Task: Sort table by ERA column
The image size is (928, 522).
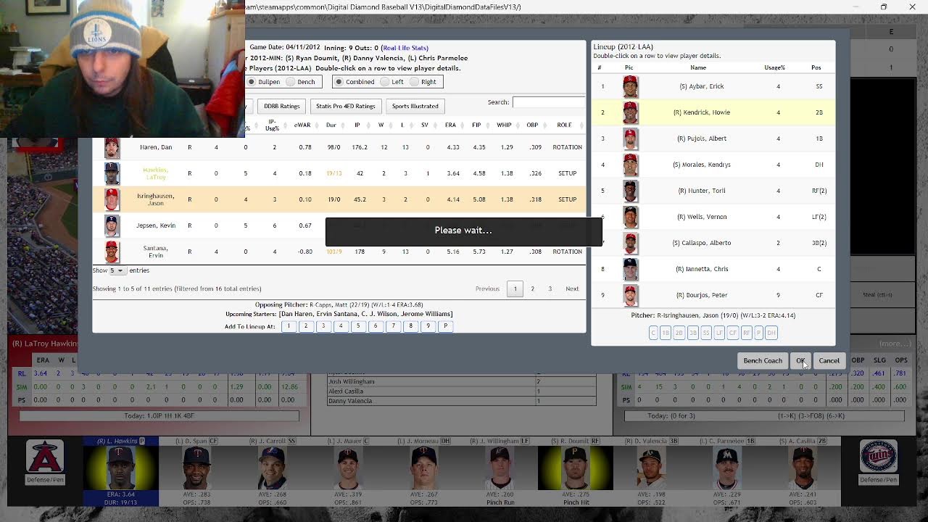Action: [450, 125]
